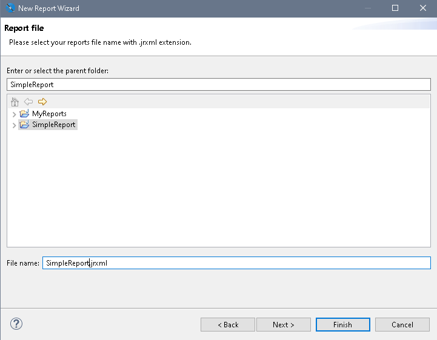437x340 pixels.
Task: Click the Home icon in folder toolbar
Action: (x=15, y=102)
